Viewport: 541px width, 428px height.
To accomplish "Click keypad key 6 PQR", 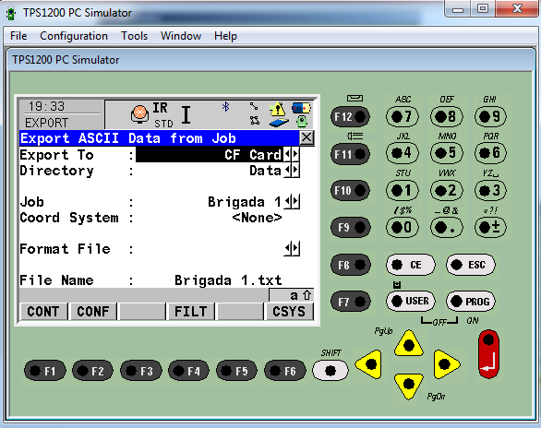I will pyautogui.click(x=490, y=153).
